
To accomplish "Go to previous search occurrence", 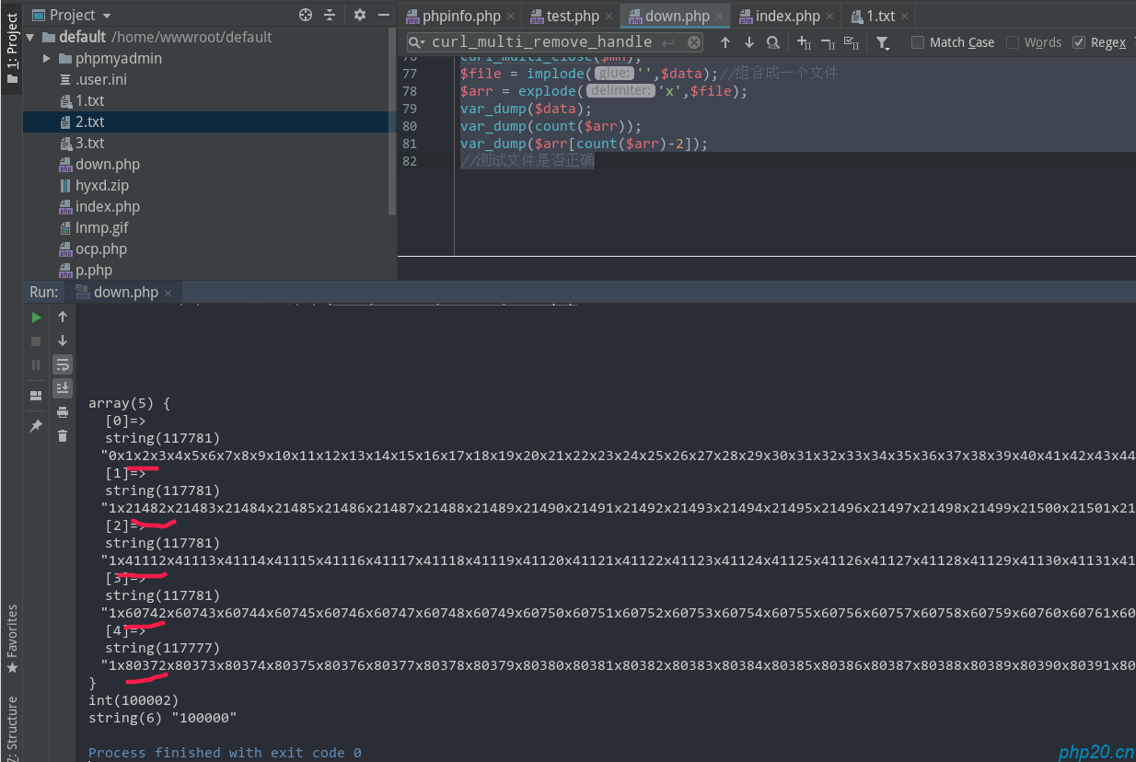I will click(x=725, y=42).
